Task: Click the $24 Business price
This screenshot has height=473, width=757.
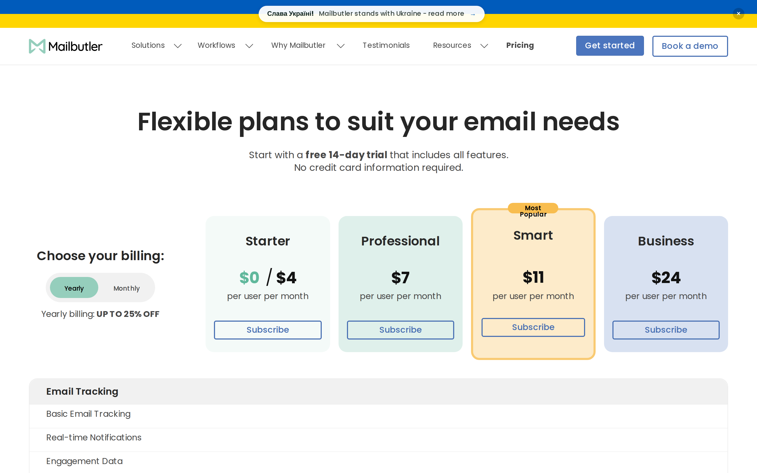Action: (x=666, y=277)
